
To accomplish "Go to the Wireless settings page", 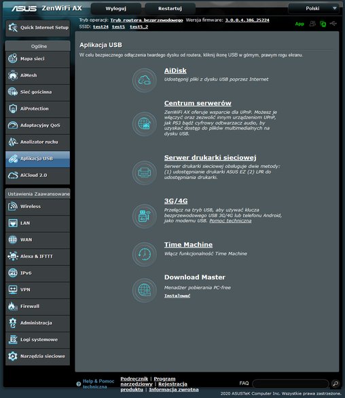I will (37, 206).
